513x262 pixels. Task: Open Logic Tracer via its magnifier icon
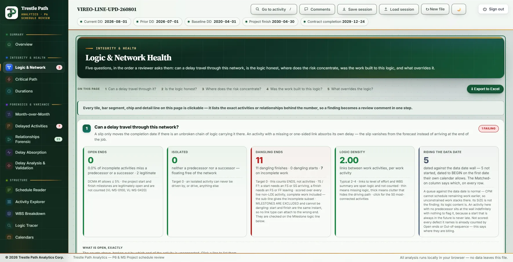point(9,226)
